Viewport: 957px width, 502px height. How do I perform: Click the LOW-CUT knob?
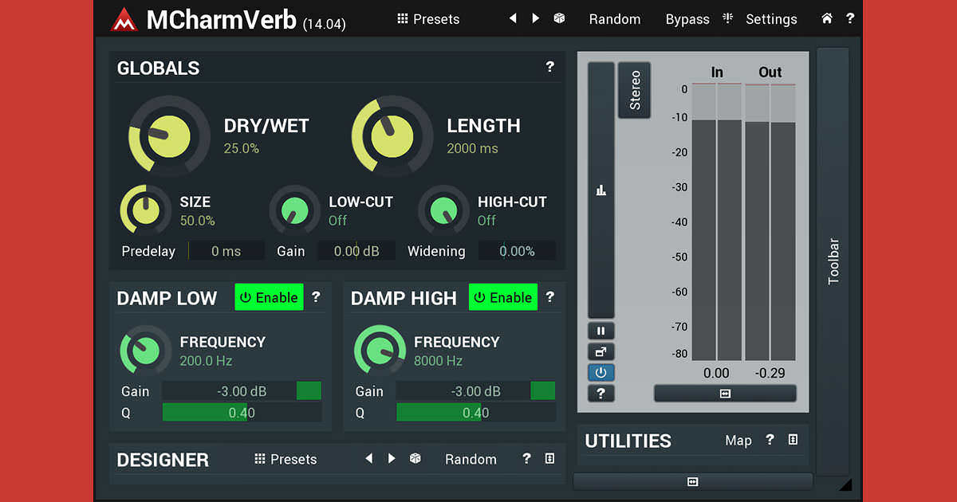[x=294, y=210]
